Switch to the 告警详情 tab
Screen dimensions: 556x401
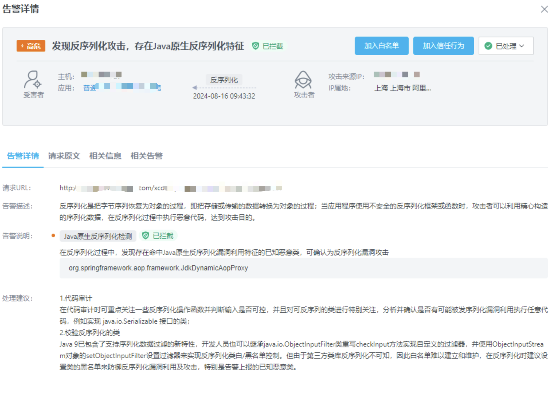(23, 156)
